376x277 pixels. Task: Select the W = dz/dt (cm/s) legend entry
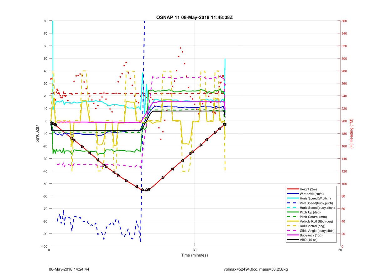[311, 194]
